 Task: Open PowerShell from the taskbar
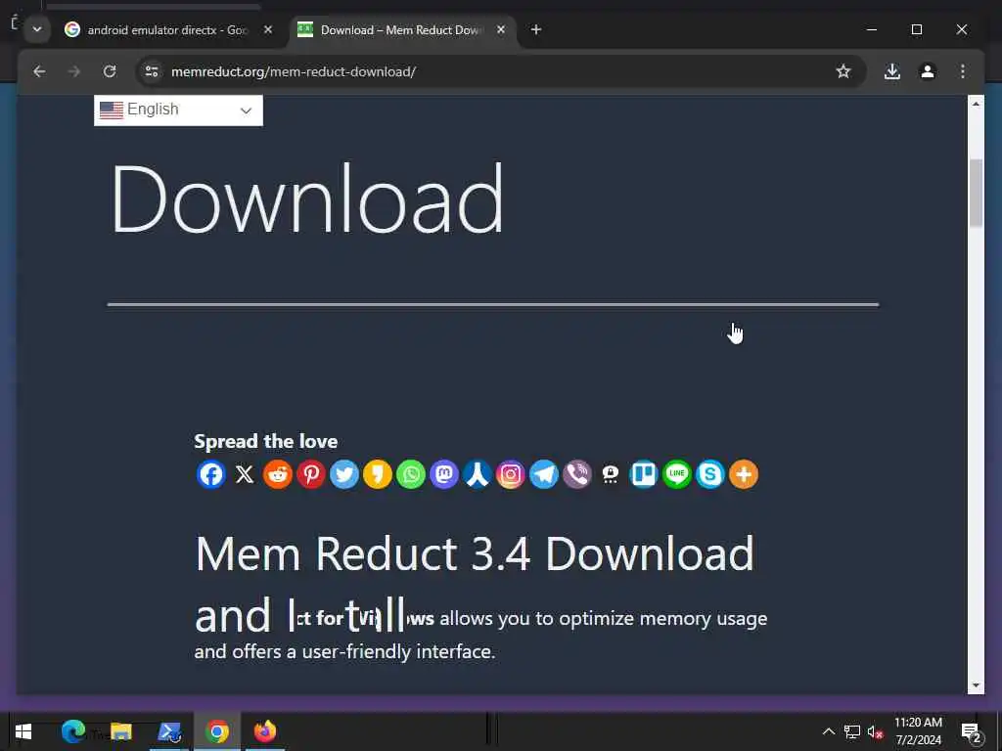point(169,731)
